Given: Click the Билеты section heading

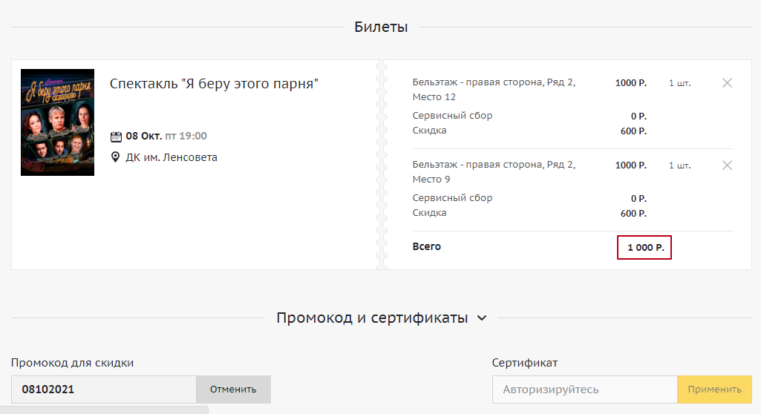Looking at the screenshot, I should (x=381, y=27).
